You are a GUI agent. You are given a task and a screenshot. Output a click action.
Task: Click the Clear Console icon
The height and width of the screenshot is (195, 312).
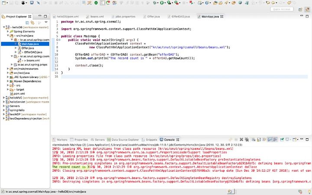pos(253,140)
